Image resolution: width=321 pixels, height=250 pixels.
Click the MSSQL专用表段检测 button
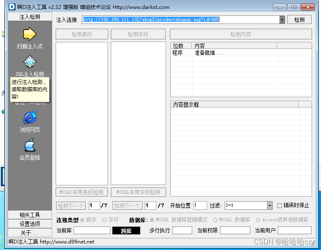(82, 192)
